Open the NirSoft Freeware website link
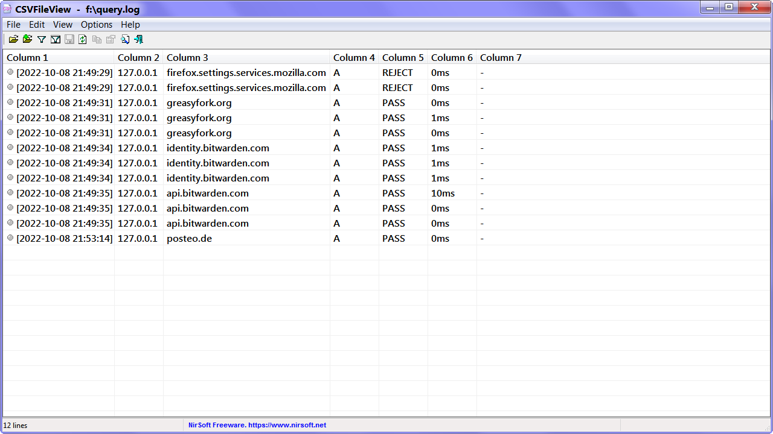Screen dimensions: 773x434 pyautogui.click(x=257, y=425)
